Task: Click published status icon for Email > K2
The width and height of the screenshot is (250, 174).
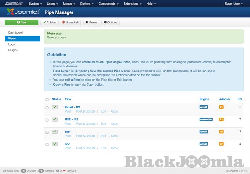Action: click(x=55, y=108)
